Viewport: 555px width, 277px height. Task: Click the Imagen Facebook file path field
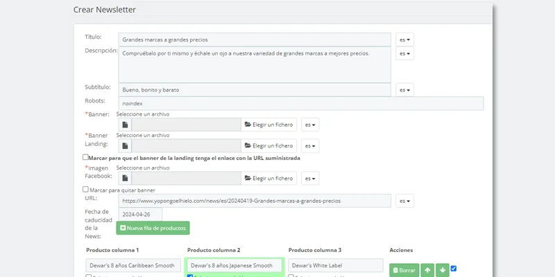186,179
